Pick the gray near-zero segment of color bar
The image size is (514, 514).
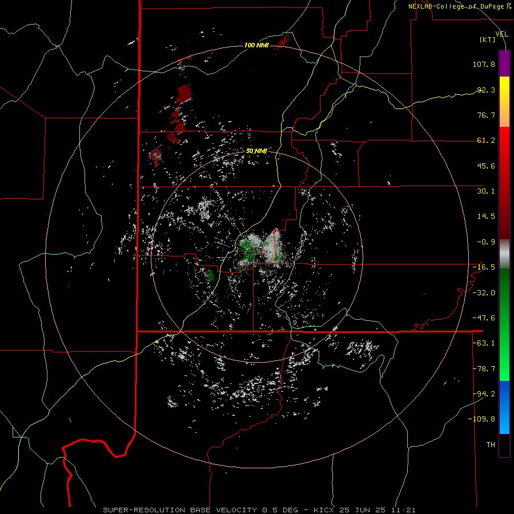point(504,254)
